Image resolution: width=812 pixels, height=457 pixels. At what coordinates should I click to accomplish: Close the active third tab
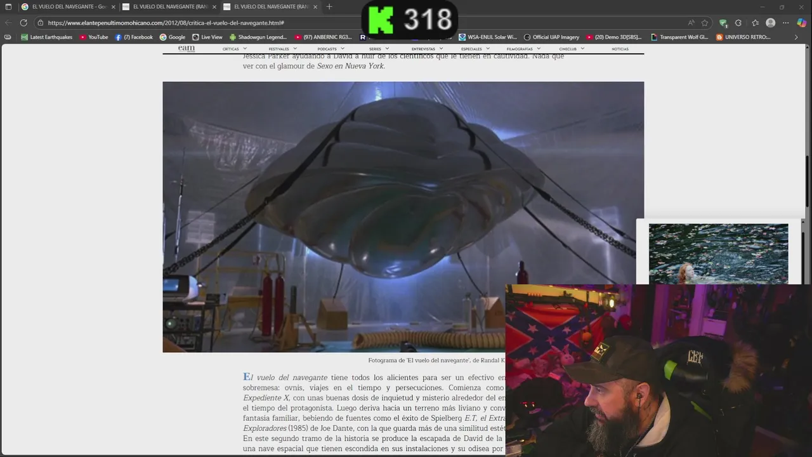tap(315, 7)
